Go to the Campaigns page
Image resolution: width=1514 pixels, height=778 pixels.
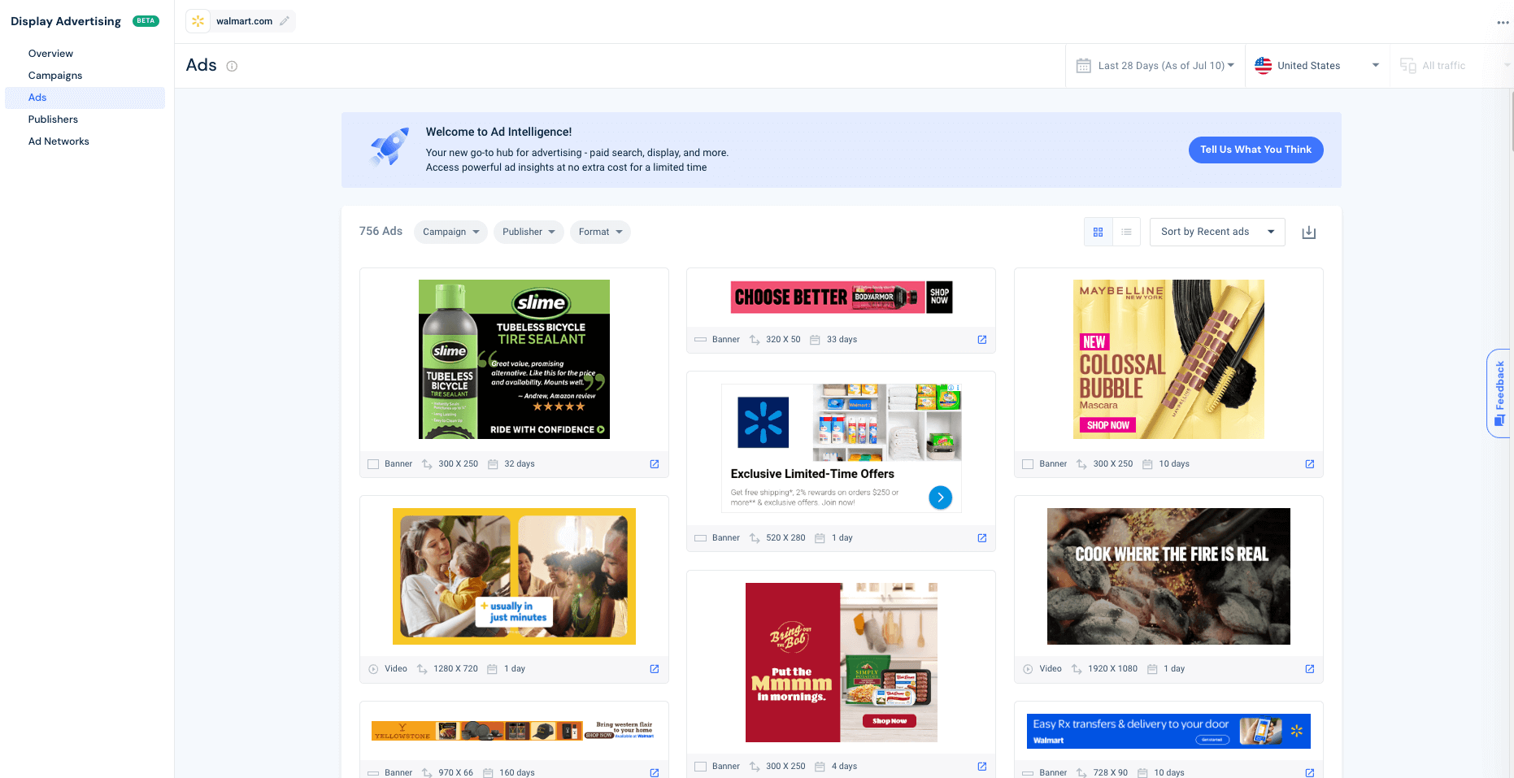(54, 75)
